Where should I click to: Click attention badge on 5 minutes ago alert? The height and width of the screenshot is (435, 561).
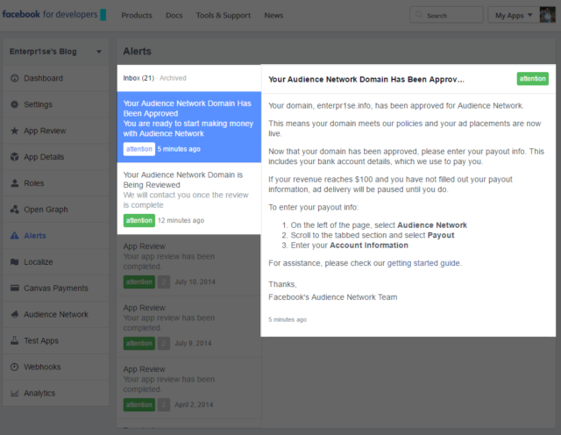[x=139, y=149]
